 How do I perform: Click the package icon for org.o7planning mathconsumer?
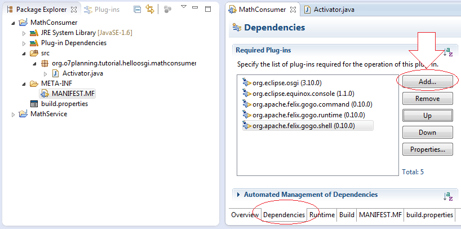coord(45,63)
